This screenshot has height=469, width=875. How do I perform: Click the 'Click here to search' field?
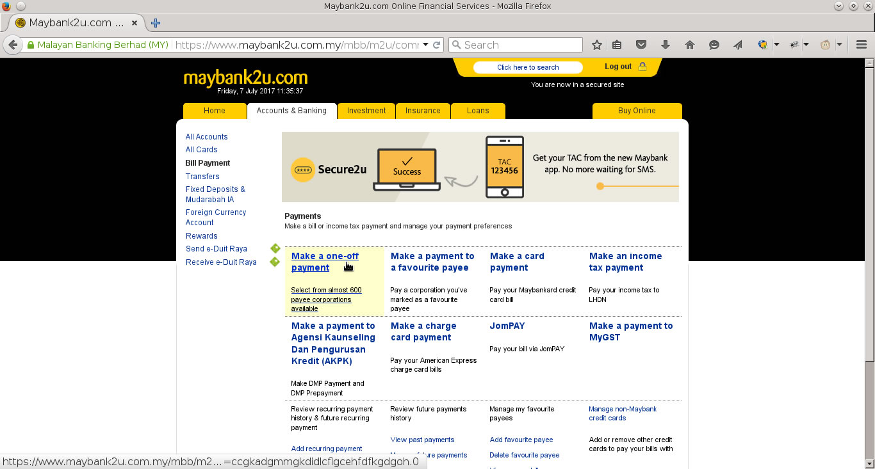528,67
